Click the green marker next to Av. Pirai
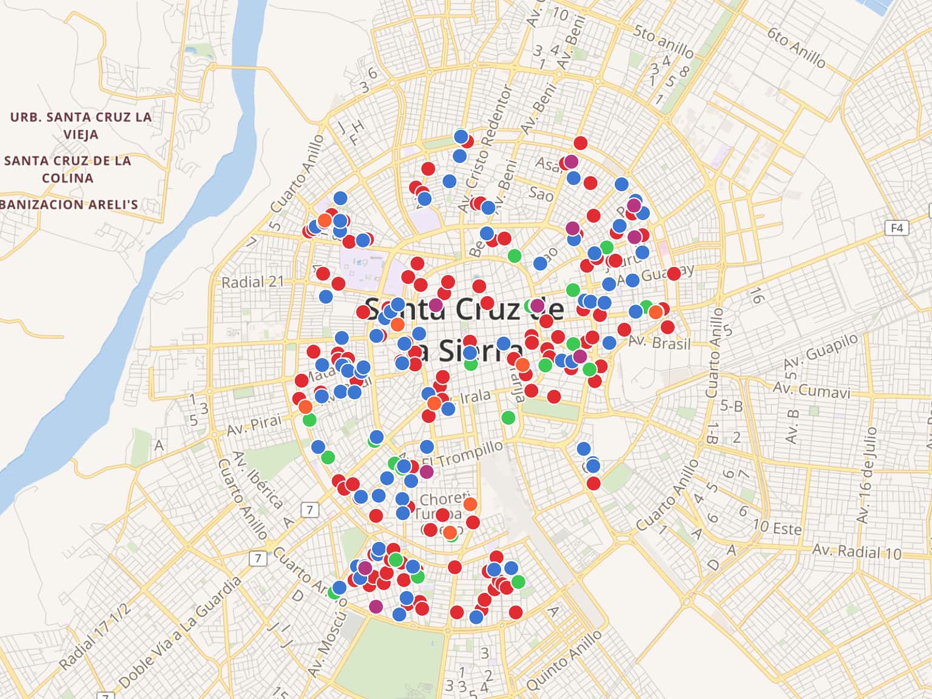Image resolution: width=932 pixels, height=699 pixels. [309, 419]
